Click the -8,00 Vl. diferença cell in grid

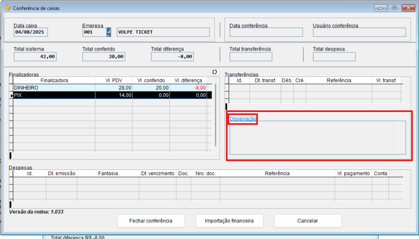click(x=188, y=88)
